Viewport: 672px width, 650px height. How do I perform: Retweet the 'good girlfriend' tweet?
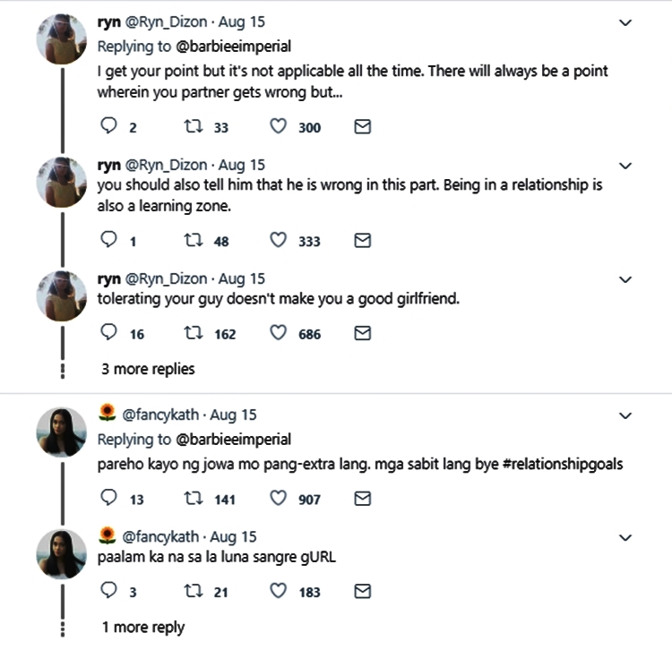(191, 333)
